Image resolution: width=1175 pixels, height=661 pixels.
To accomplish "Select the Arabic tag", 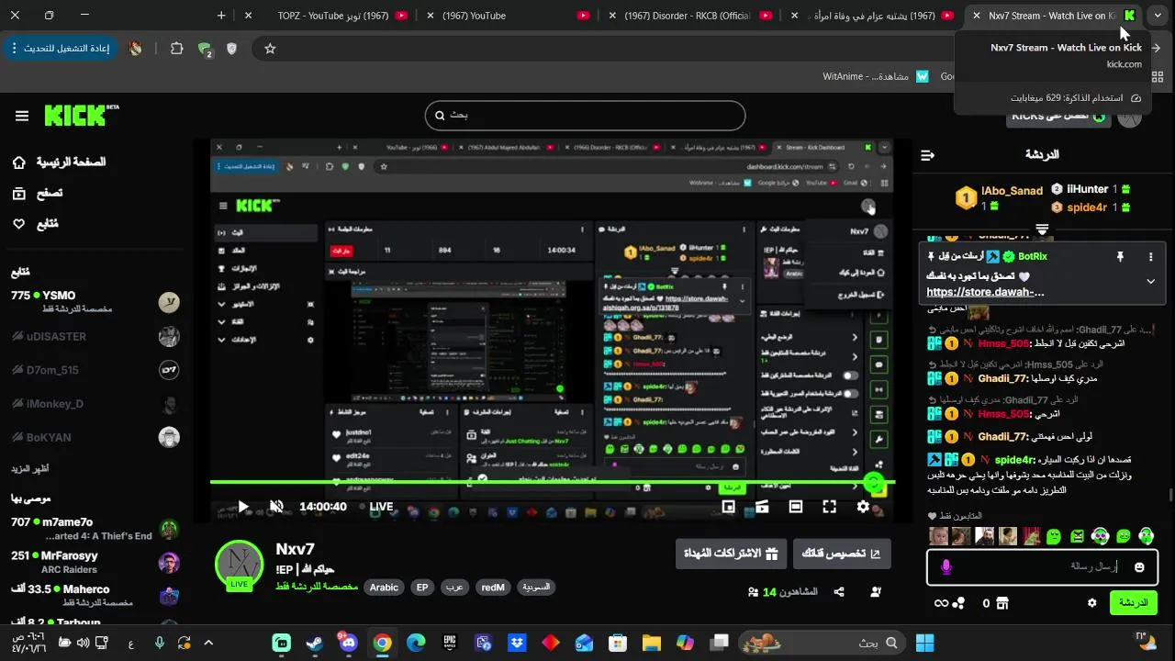I will (384, 588).
